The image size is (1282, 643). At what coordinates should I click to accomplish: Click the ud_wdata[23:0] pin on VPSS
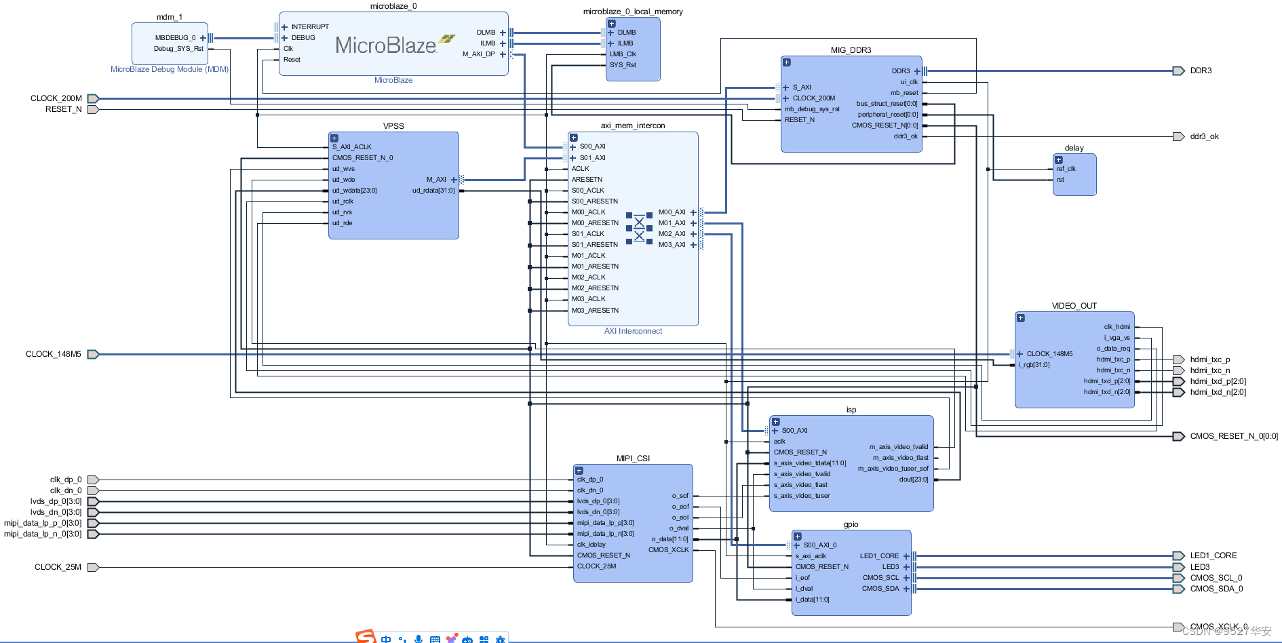pyautogui.click(x=354, y=191)
